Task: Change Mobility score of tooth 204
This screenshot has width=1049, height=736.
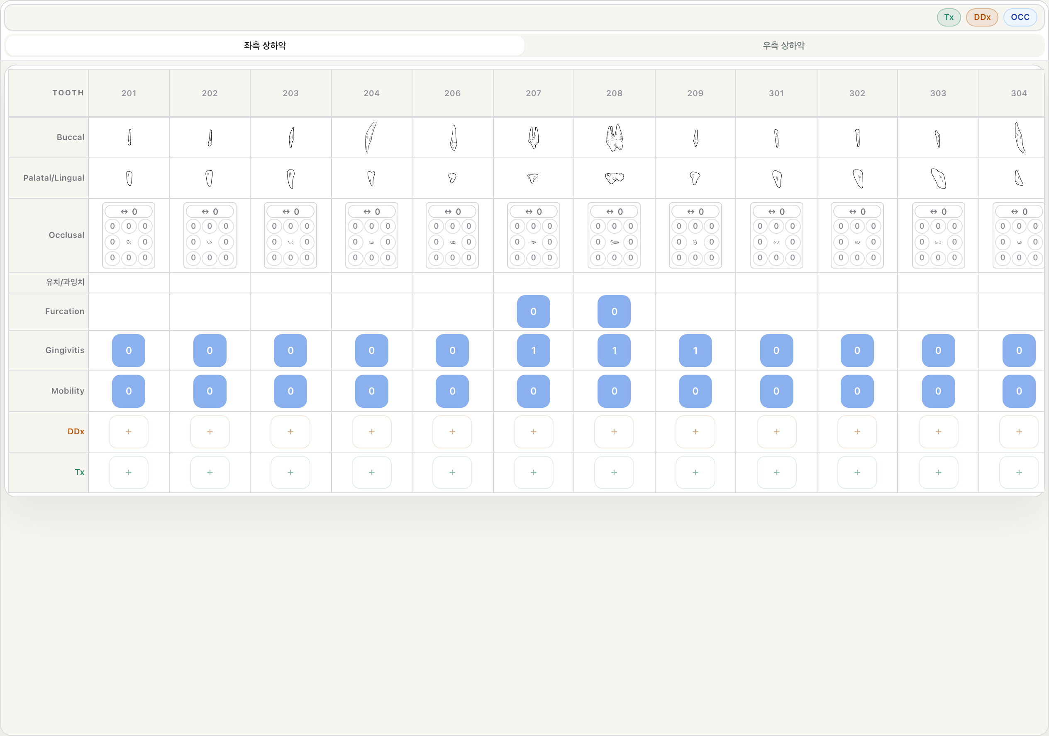Action: pos(371,391)
